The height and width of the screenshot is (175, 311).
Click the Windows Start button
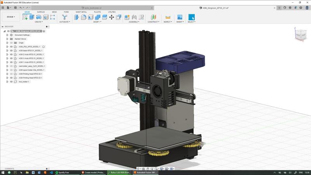[3, 173]
